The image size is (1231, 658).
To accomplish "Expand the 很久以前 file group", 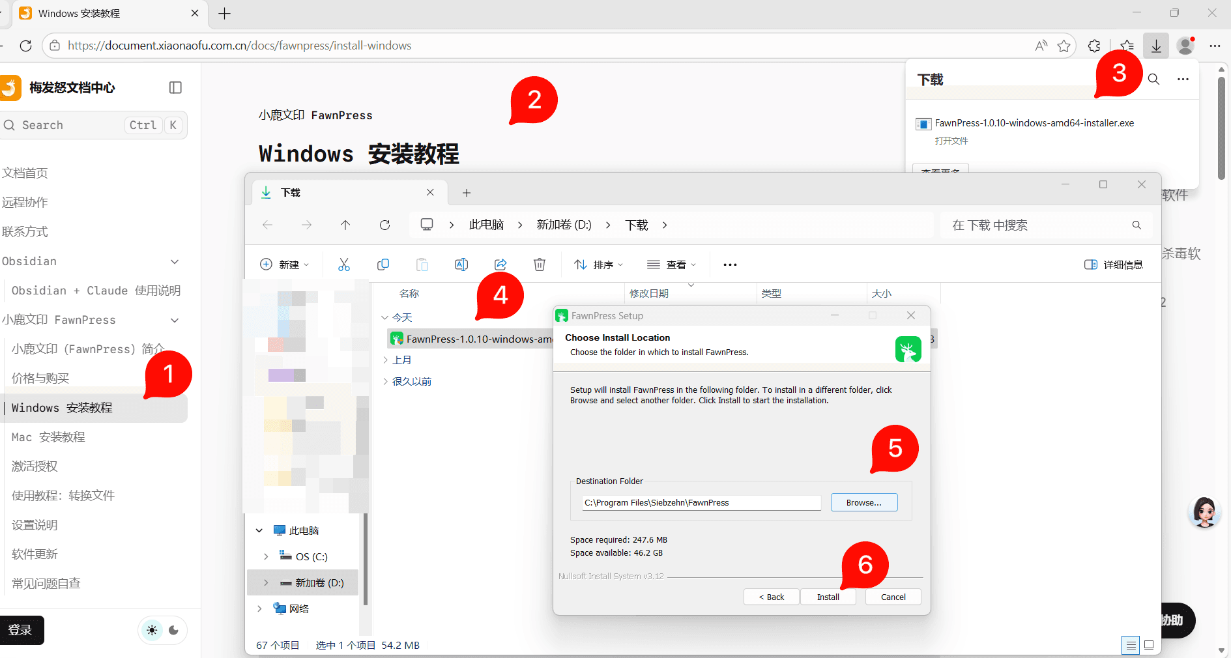I will 384,381.
